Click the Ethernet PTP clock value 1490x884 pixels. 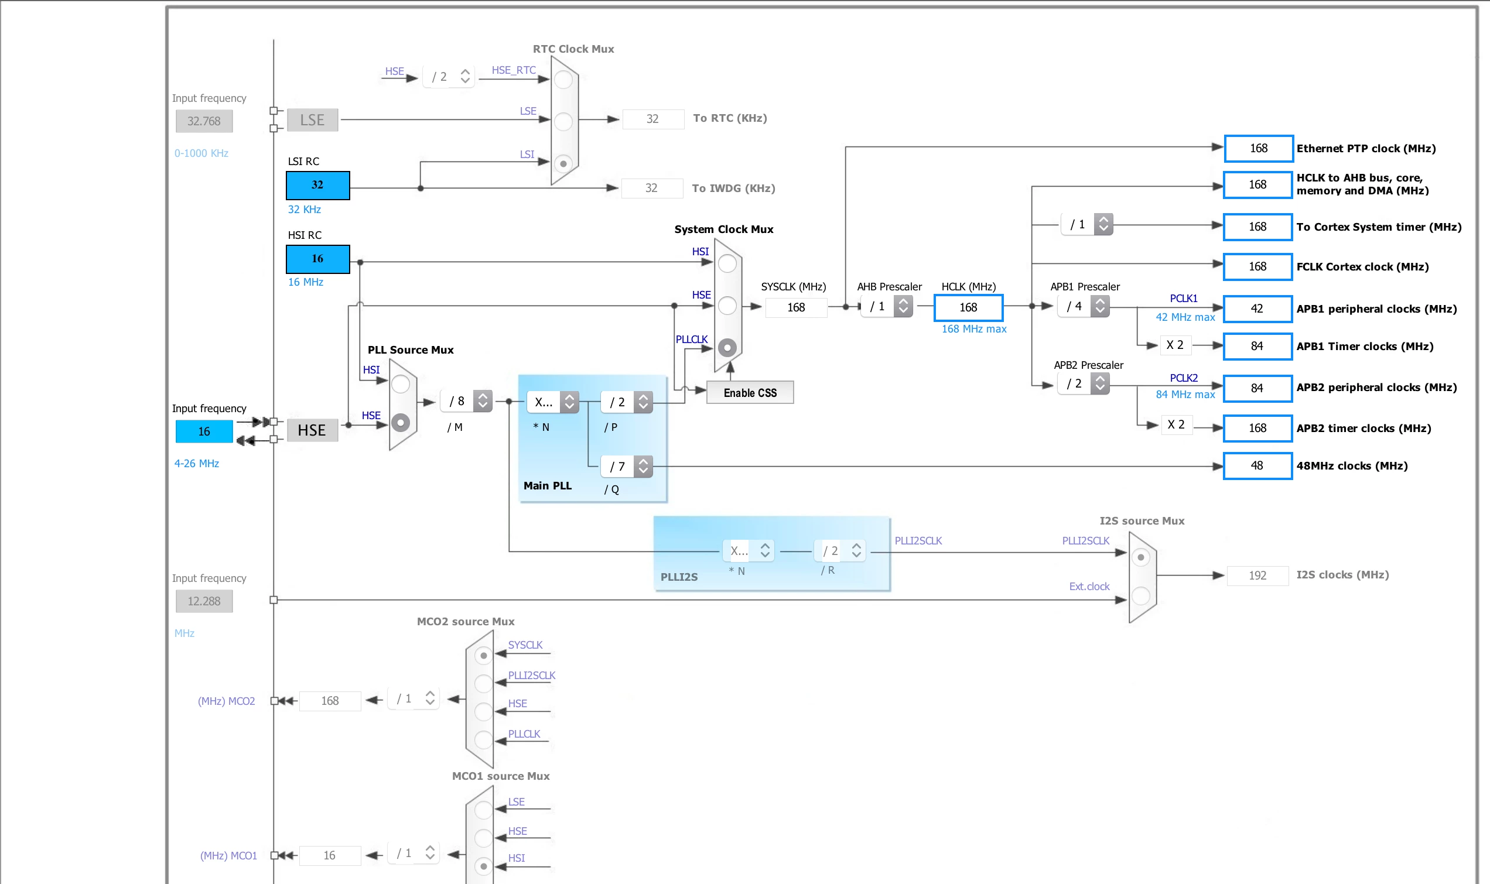pos(1259,148)
